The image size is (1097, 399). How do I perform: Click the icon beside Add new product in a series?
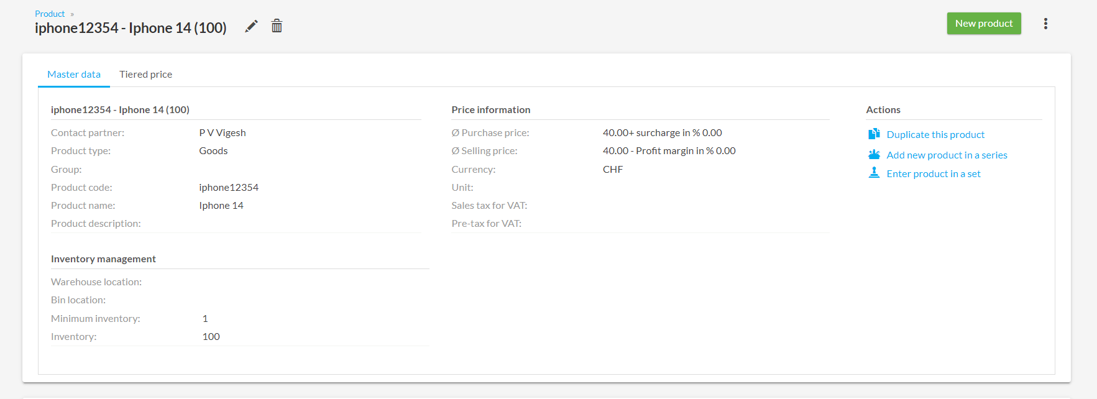coord(874,155)
